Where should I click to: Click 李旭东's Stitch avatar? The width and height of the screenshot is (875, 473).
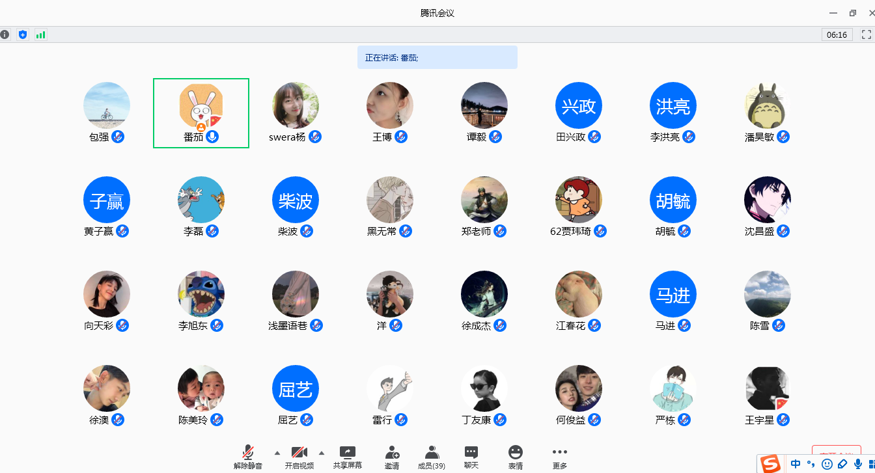pyautogui.click(x=201, y=294)
